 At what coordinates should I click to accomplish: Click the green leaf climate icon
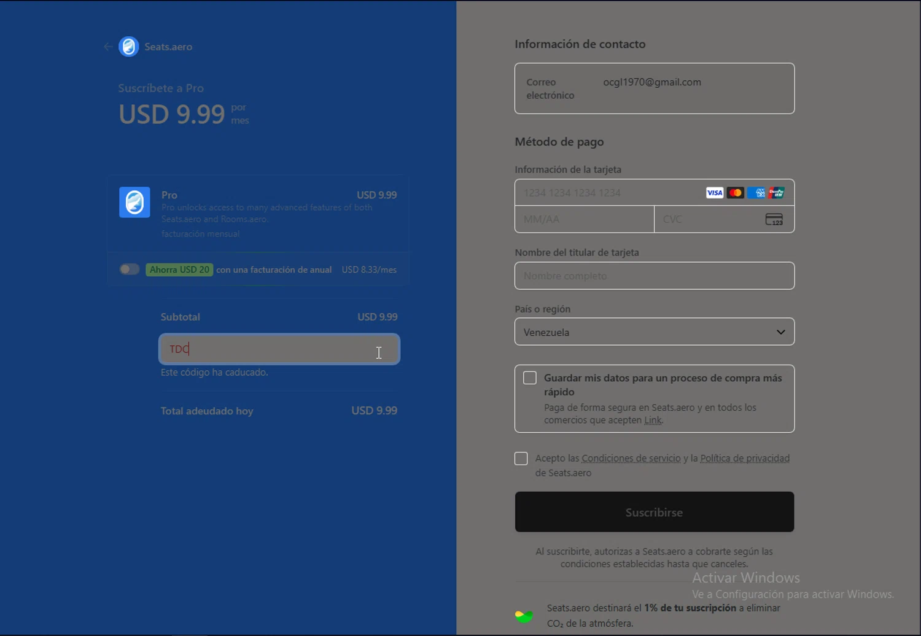tap(524, 616)
